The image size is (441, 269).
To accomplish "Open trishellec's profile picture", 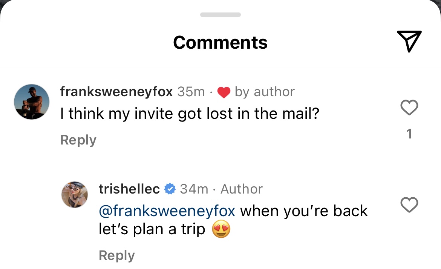I will 75,195.
